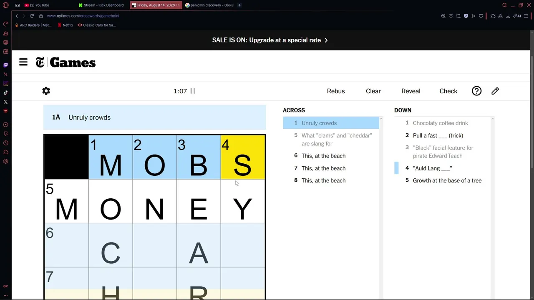
Task: Open the sidebar settings gear icon
Action: point(5,161)
